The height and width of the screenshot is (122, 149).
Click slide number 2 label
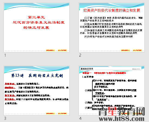click(80, 55)
